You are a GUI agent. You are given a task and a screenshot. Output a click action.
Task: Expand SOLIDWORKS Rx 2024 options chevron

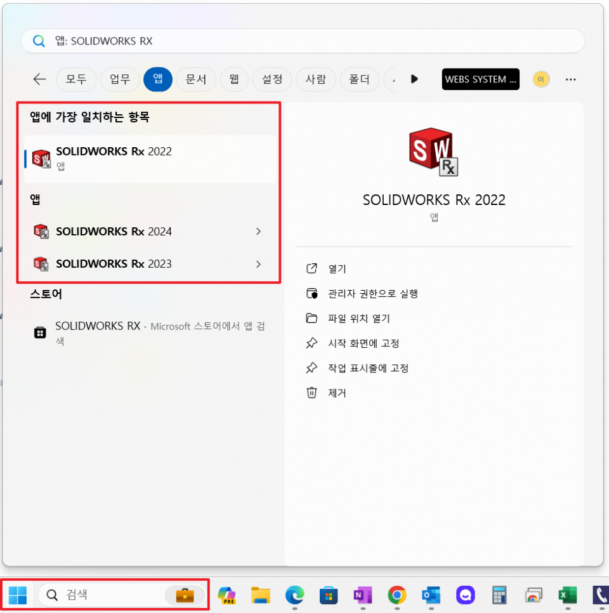258,232
